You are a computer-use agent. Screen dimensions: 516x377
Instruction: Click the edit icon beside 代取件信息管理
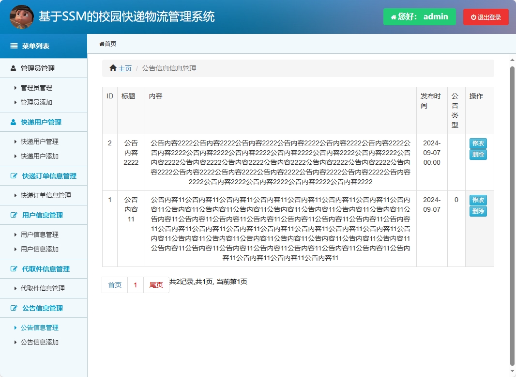[x=13, y=269]
